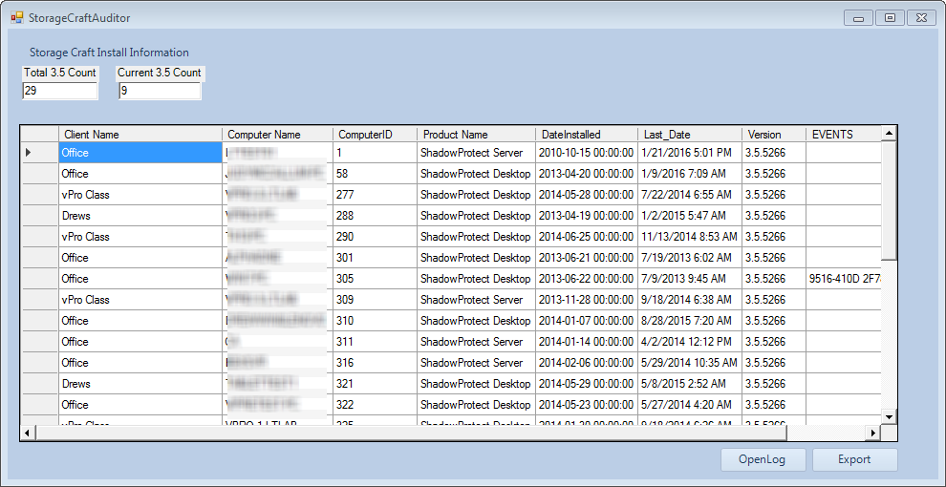The width and height of the screenshot is (946, 487).
Task: Select date cell '2010-10-15 00:00:00'
Action: (x=586, y=153)
